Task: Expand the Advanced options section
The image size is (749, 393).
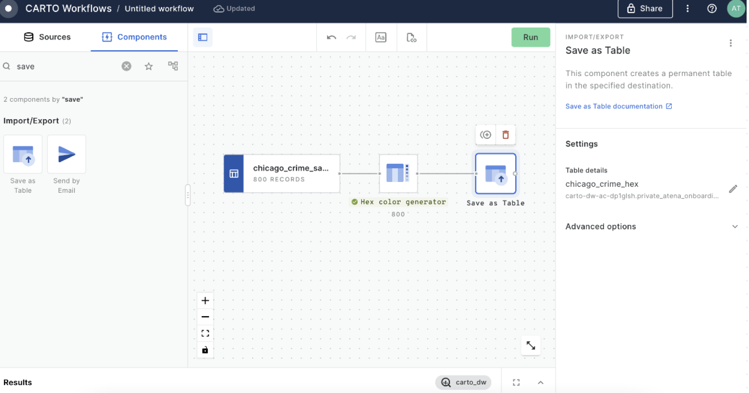Action: pos(651,227)
